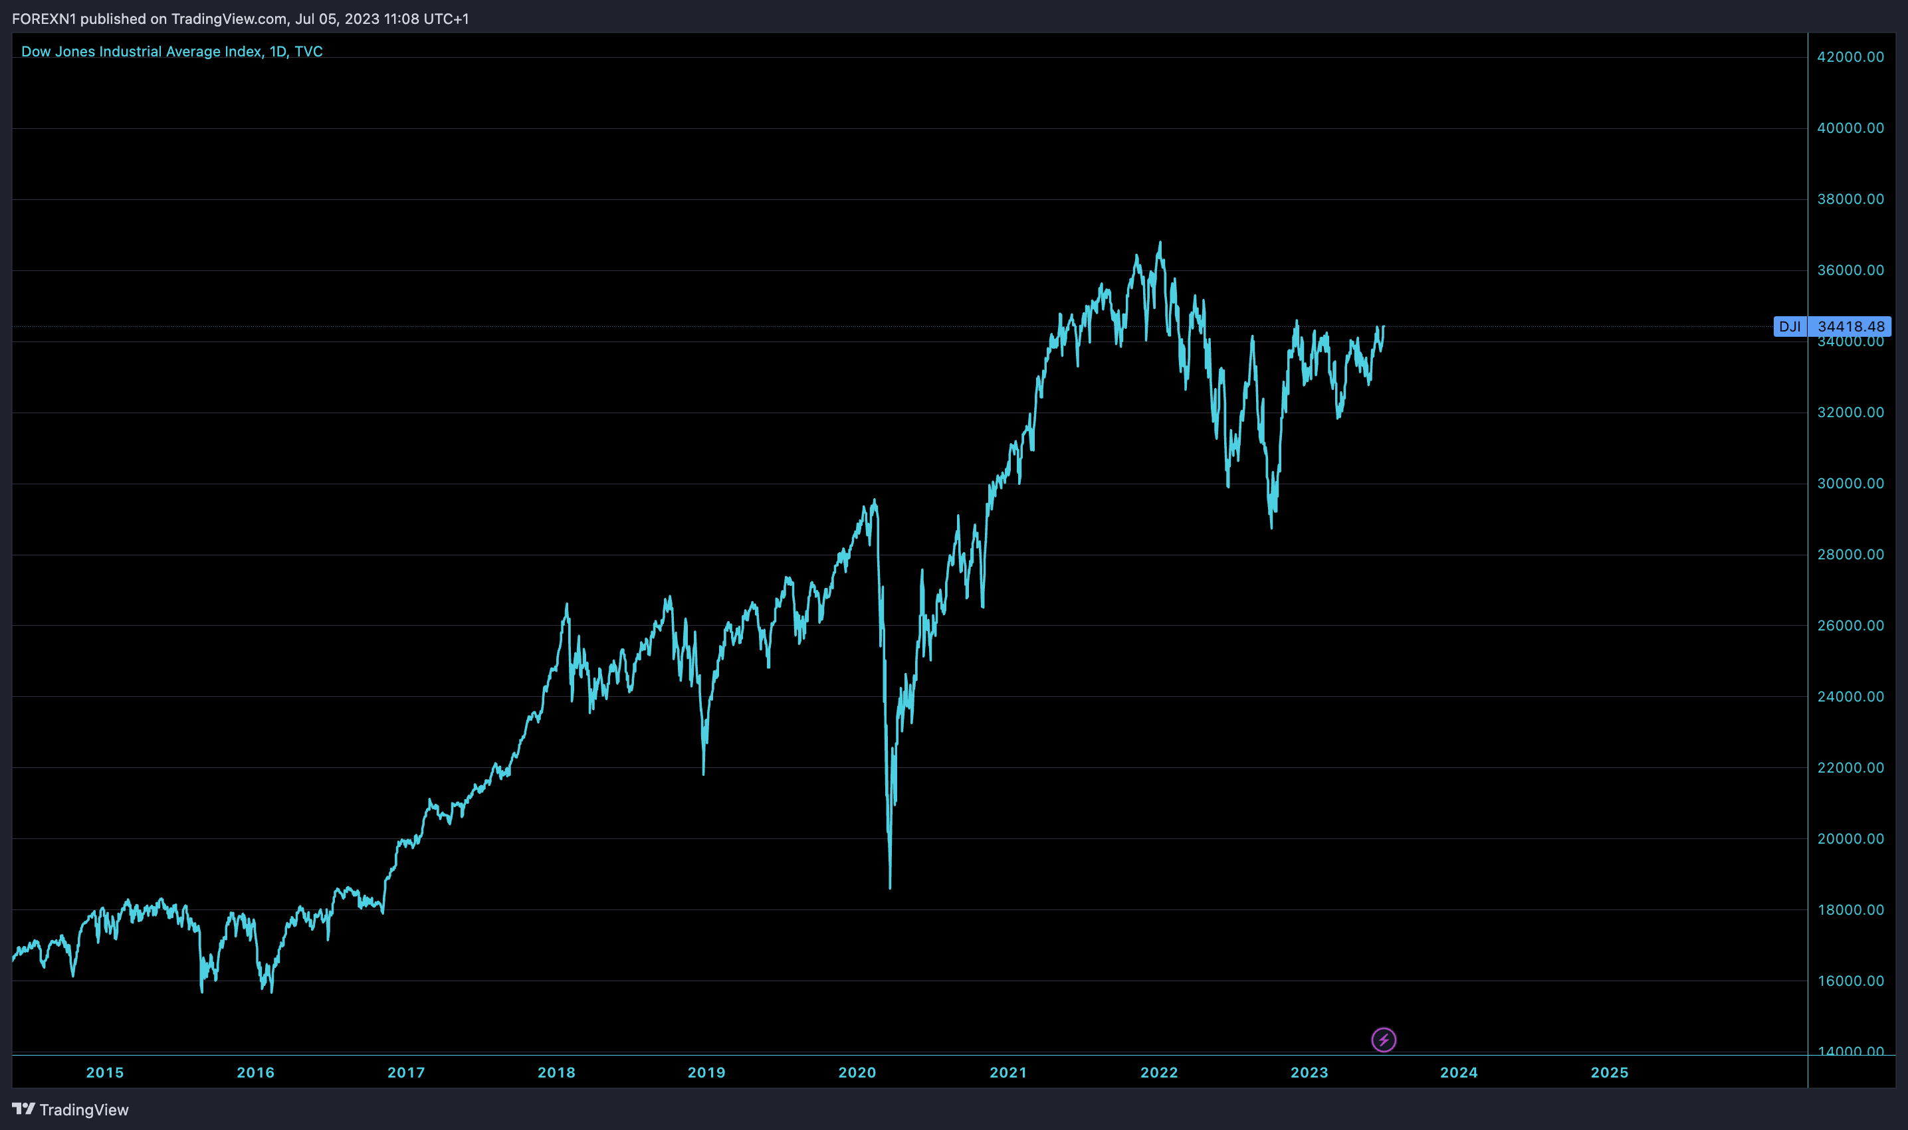The width and height of the screenshot is (1908, 1130).
Task: Click the 2017 label on time axis
Action: pyautogui.click(x=406, y=1072)
